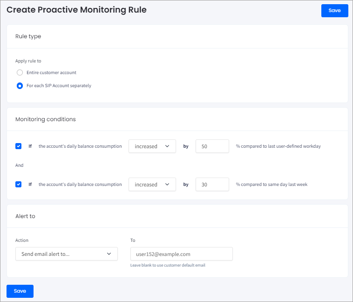Click the Action field label
Viewport: 353px width, 302px height.
pos(22,240)
